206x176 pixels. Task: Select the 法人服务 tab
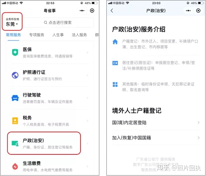[79, 35]
